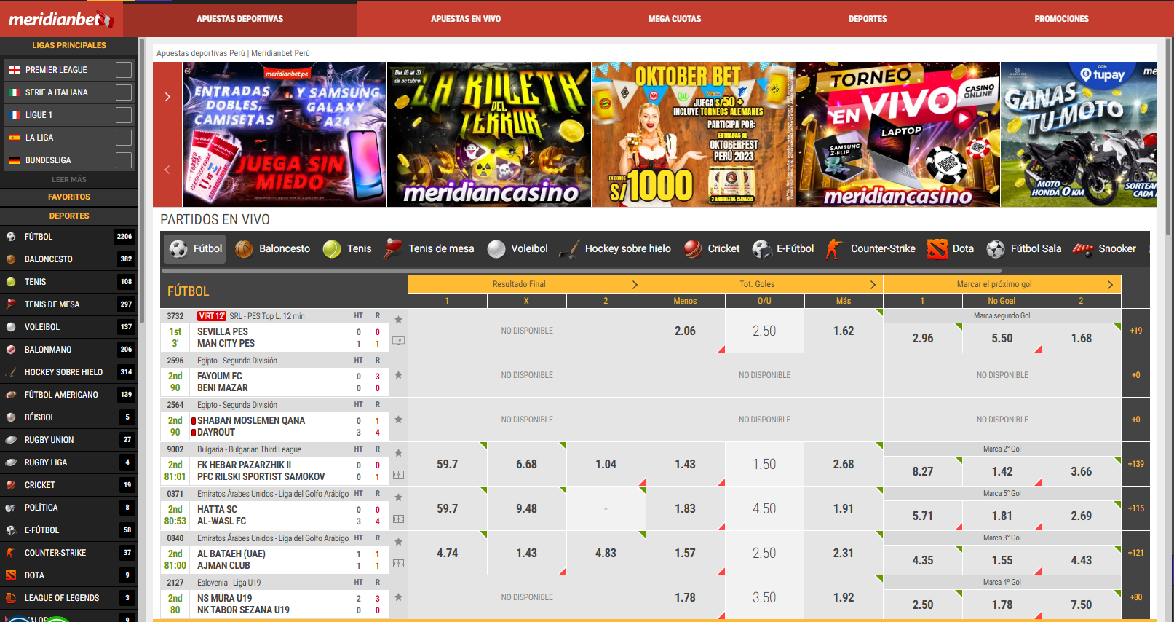Favorite the Hatta SC match star
This screenshot has width=1174, height=622.
(398, 497)
